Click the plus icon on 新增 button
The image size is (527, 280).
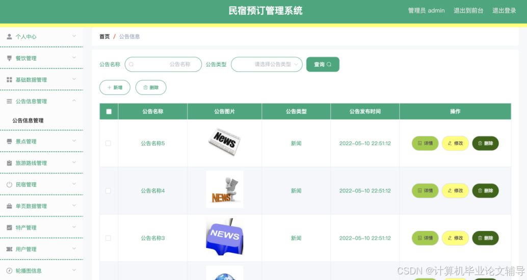109,87
